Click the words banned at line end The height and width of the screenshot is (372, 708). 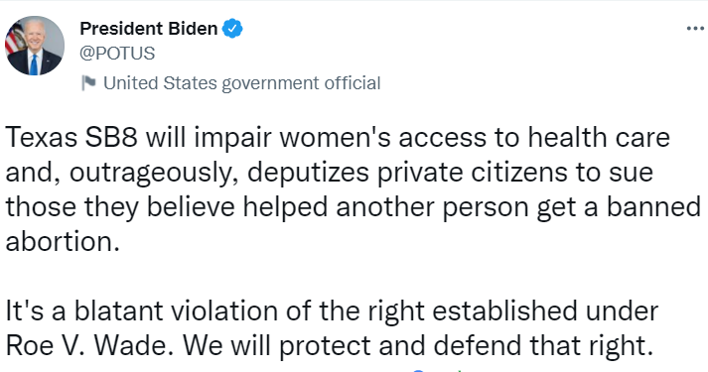653,207
